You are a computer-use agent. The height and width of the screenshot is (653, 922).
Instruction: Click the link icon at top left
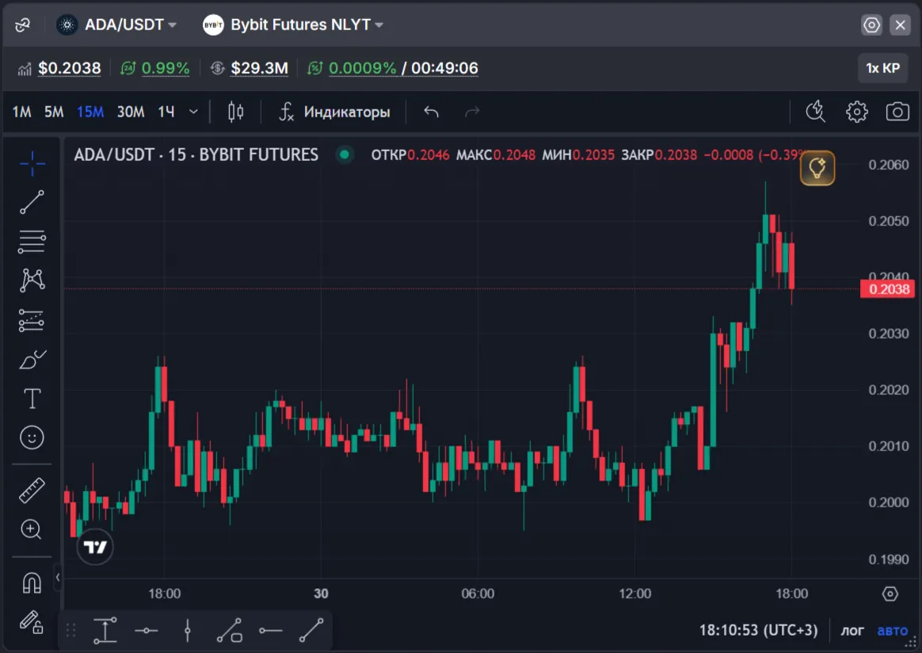[x=22, y=25]
